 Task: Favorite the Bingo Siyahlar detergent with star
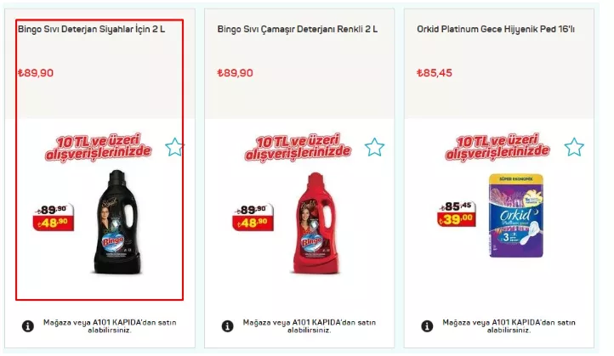pos(174,147)
